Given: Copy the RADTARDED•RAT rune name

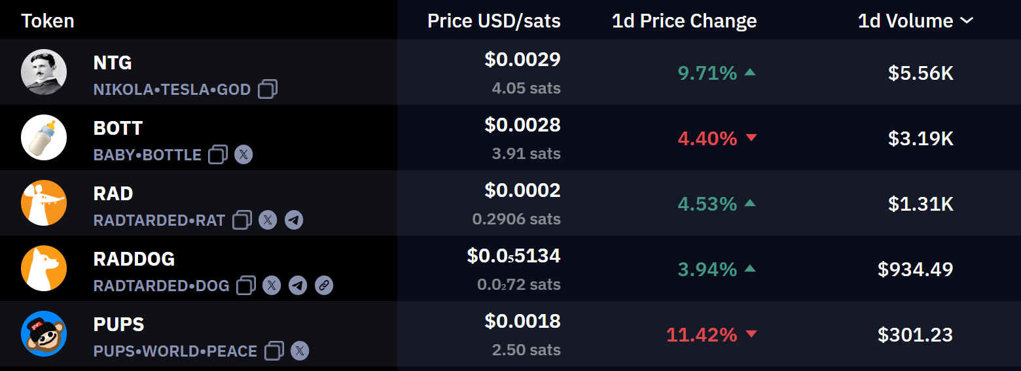Looking at the screenshot, I should tap(242, 220).
